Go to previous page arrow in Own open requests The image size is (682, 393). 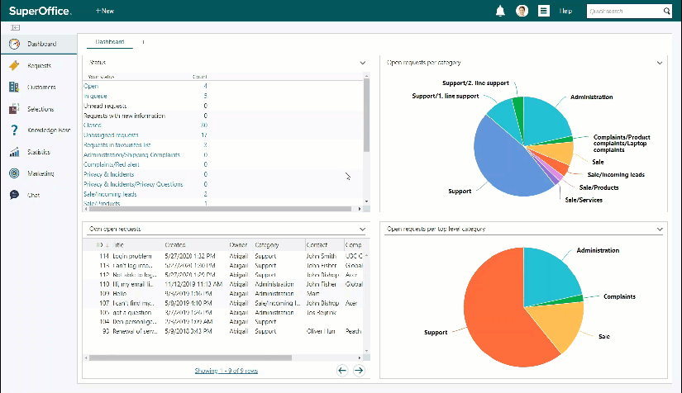coord(342,371)
